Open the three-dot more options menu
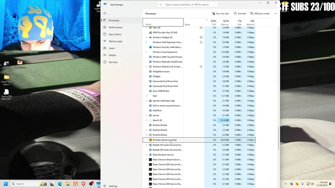 [275, 14]
